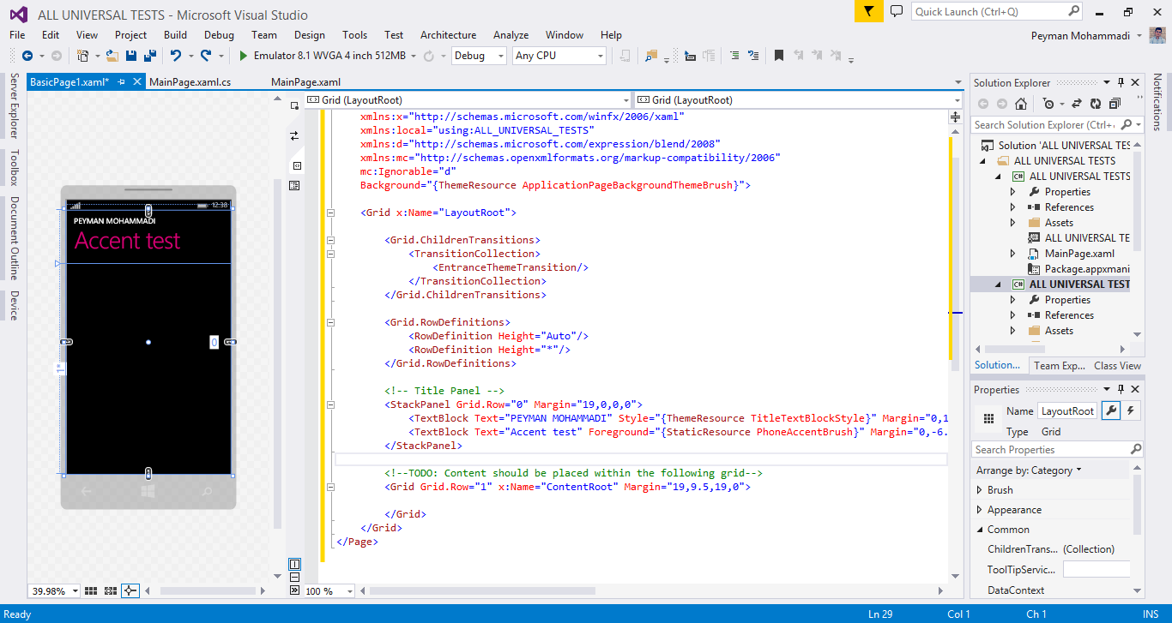Click the swap panes arrows icon
This screenshot has height=623, width=1172.
coord(294,136)
